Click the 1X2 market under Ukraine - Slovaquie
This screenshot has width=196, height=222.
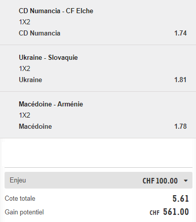click(x=24, y=68)
